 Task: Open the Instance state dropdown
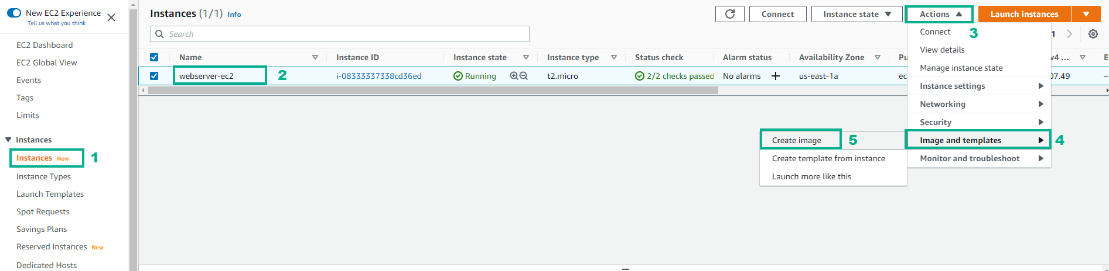click(x=857, y=14)
